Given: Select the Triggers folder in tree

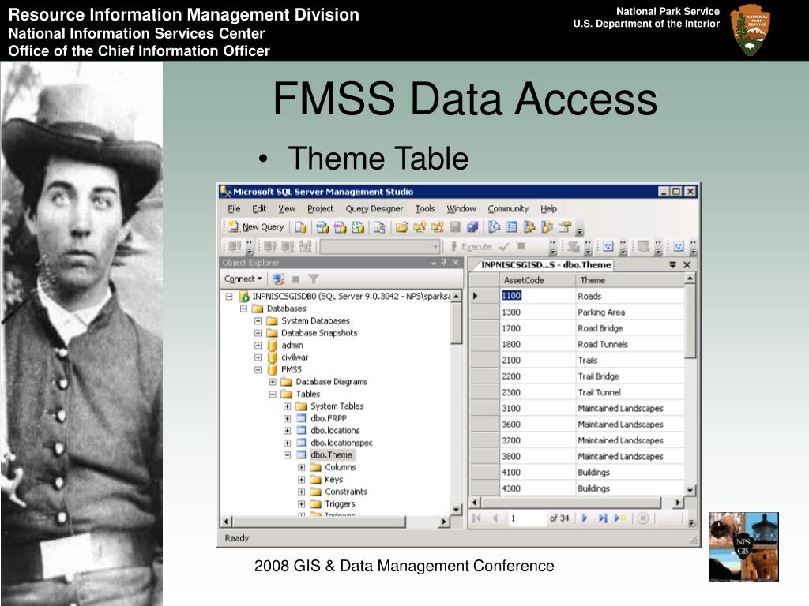Looking at the screenshot, I should (x=340, y=504).
